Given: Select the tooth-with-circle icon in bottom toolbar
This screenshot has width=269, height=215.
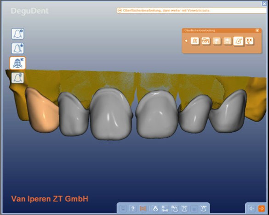Looking at the screenshot, I should click(175, 209).
